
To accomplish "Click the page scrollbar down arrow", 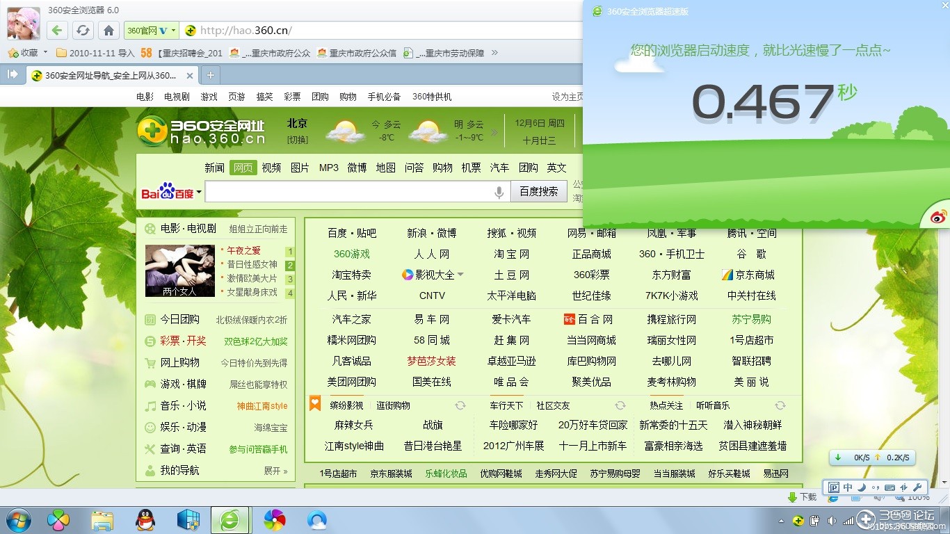I will [944, 482].
